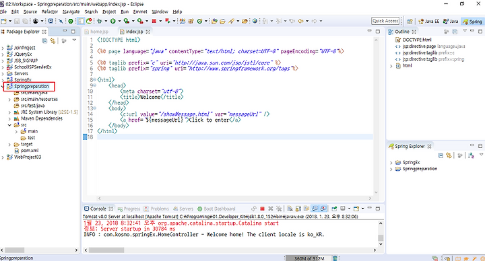Toggle the highlighted block selection toolbar button
Image resolution: width=485 pixels, height=261 pixels.
81,21
